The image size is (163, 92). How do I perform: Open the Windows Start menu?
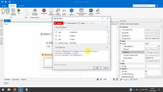point(3,90)
